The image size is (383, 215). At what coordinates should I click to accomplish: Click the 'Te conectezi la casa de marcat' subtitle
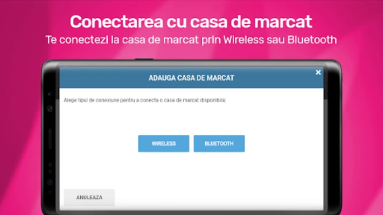[x=191, y=40]
